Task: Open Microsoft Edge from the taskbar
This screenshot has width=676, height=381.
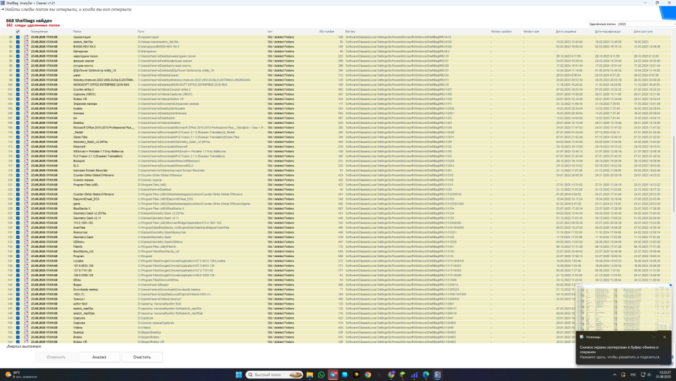Action: click(x=426, y=374)
